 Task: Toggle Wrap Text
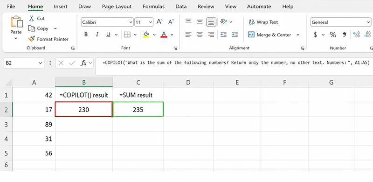tap(263, 22)
